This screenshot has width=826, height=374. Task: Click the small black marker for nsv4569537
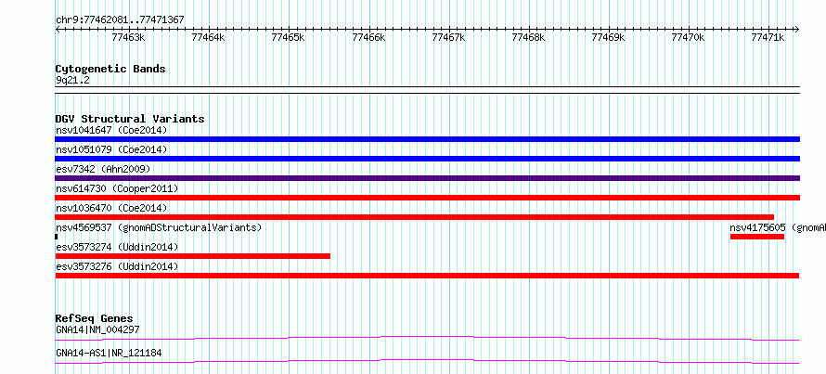pos(57,237)
